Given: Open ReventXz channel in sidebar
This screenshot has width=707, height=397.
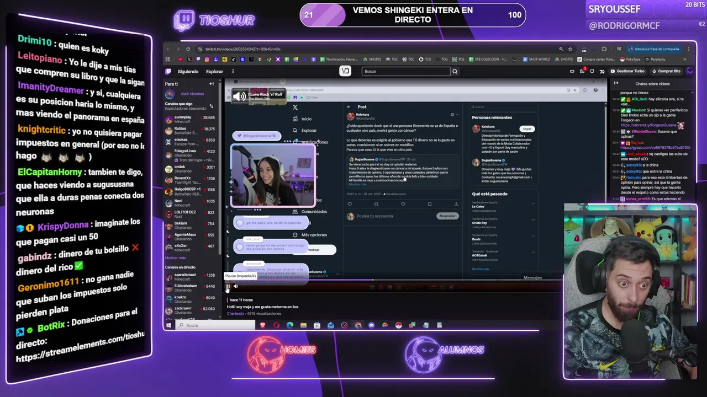Looking at the screenshot, I should pyautogui.click(x=191, y=180).
